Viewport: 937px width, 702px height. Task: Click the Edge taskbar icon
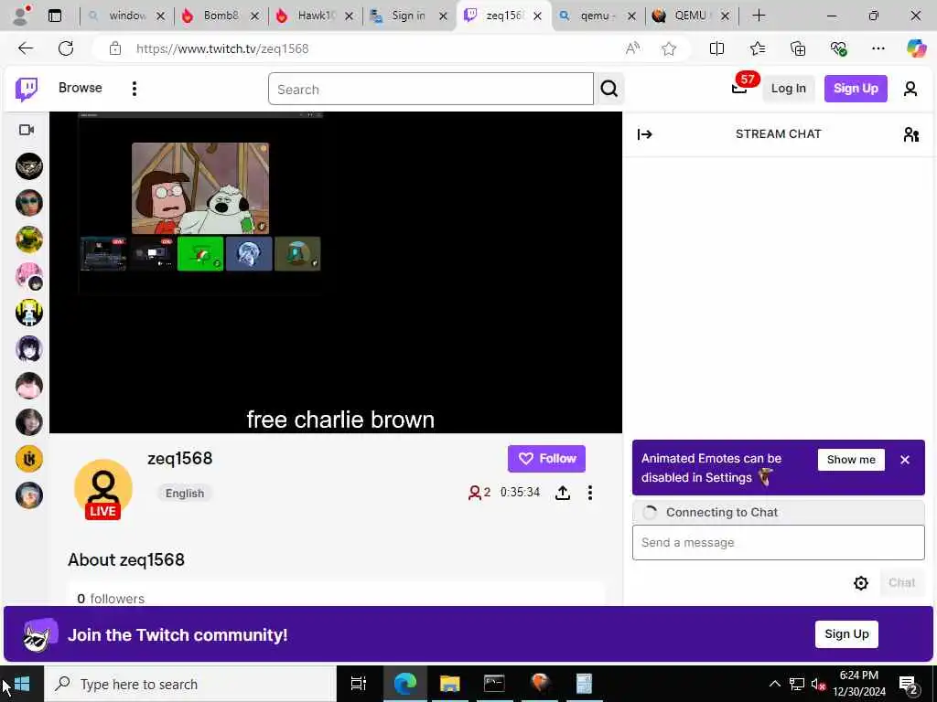(405, 684)
